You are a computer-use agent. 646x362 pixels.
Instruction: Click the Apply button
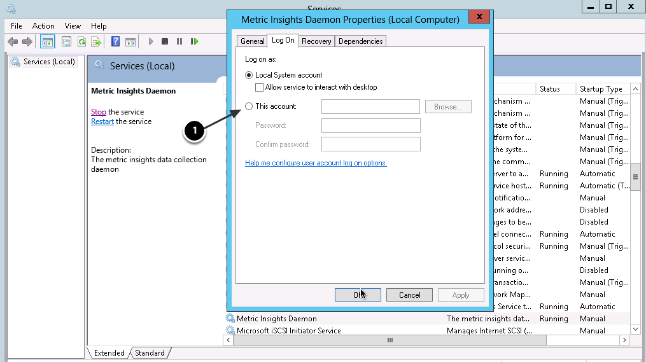point(461,295)
